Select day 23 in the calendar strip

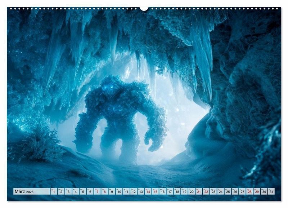point(213,191)
